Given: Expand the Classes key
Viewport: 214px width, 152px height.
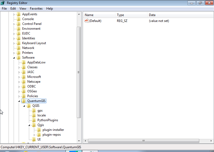Looking at the screenshot, I should point(19,67).
